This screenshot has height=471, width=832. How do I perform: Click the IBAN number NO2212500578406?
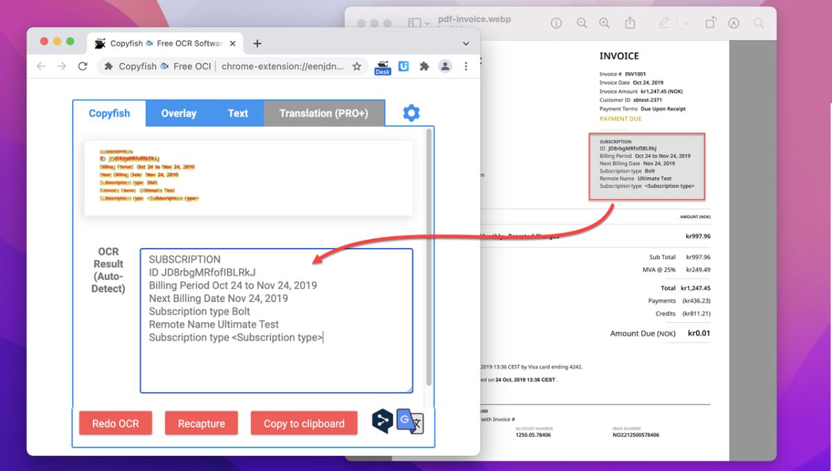(x=636, y=435)
